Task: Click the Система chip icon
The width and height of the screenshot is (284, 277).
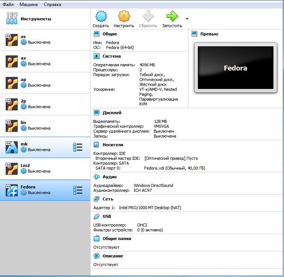Action: (x=97, y=56)
